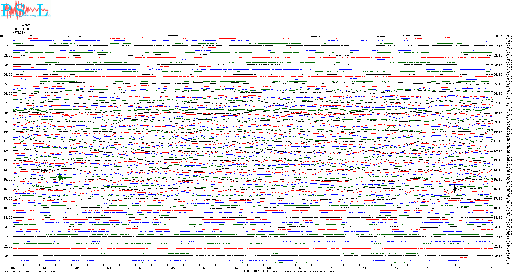Click the 'Each Vertical Division = 2500.00 microvolts' note

pos(32,272)
